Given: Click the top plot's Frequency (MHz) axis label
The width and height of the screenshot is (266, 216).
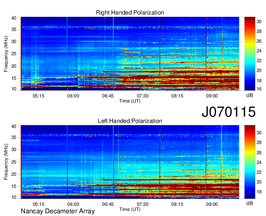Looking at the screenshot, I should pyautogui.click(x=6, y=54).
